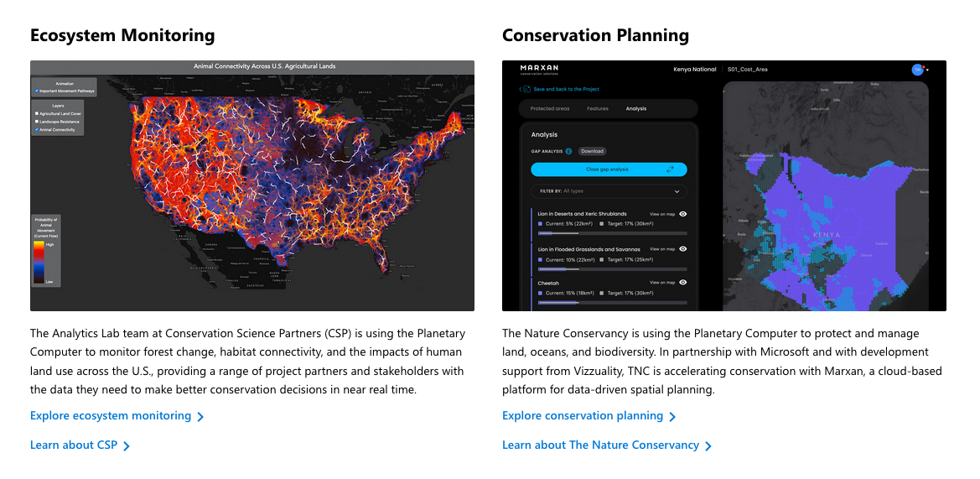Image resolution: width=980 pixels, height=479 pixels.
Task: Click chevron next to Learn about The Nature Conservancy
Action: click(x=708, y=446)
